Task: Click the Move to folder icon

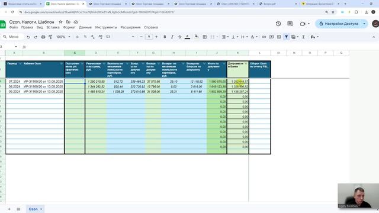Action: pyautogui.click(x=68, y=22)
